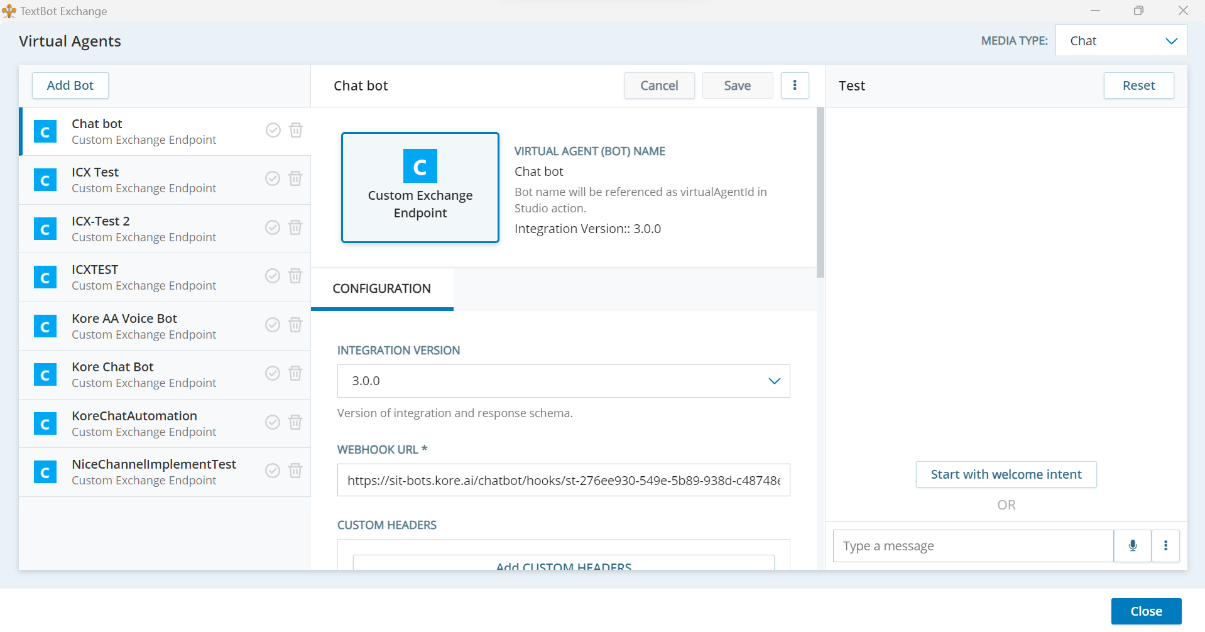Open more options menu beside message input
Screen dimensions: 1205x632
[1165, 546]
